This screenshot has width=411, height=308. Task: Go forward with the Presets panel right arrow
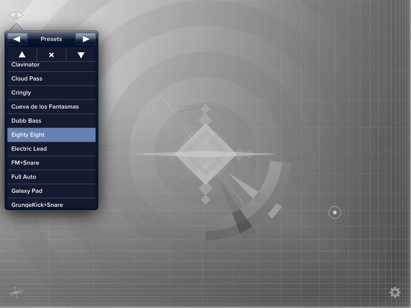coord(85,39)
